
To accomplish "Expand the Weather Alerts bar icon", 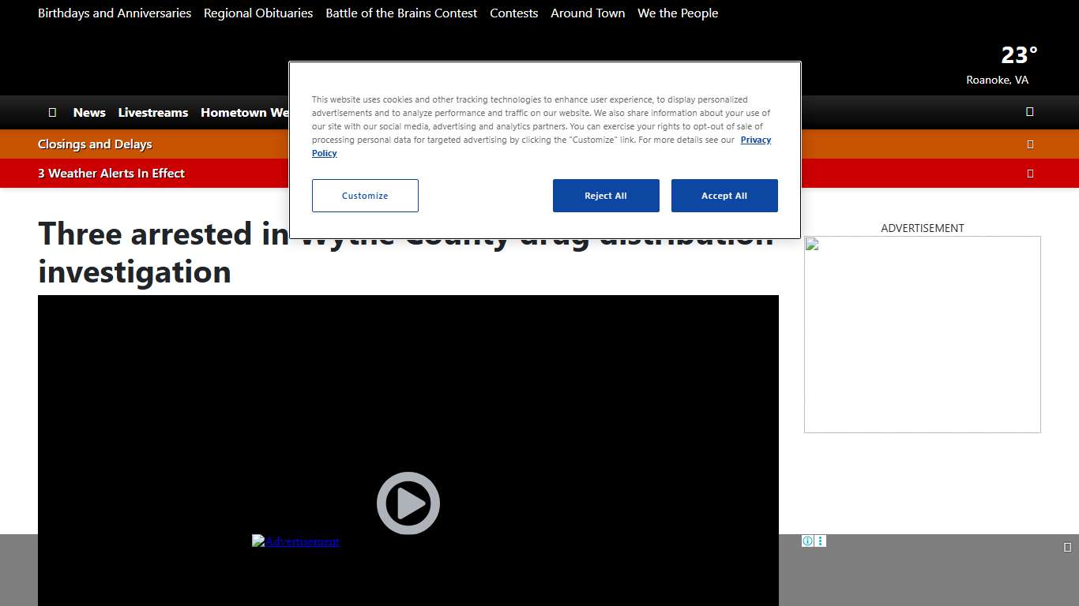I will [1030, 174].
